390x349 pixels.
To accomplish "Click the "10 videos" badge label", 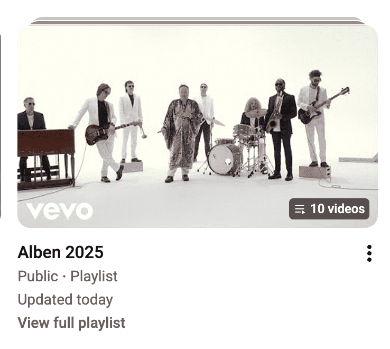I will click(x=338, y=208).
